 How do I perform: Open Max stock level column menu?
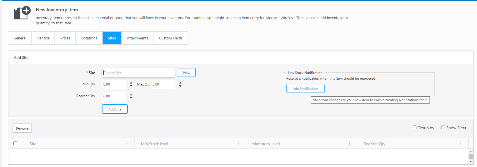pyautogui.click(x=349, y=144)
